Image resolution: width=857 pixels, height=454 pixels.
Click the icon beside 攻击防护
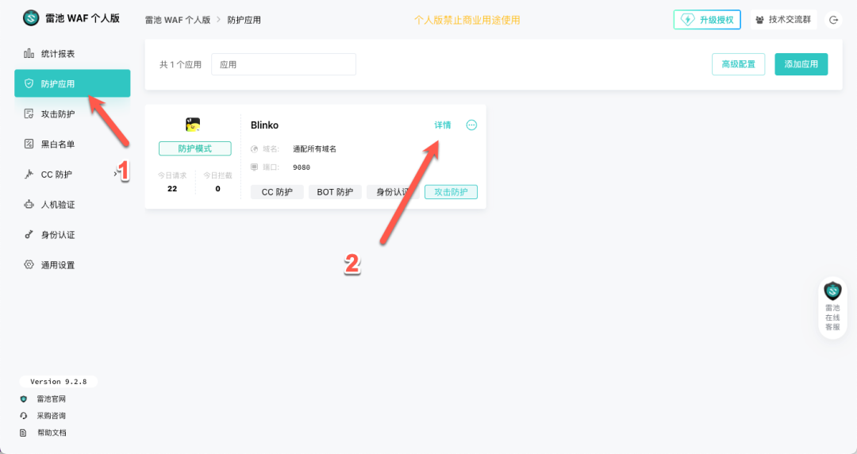[29, 113]
